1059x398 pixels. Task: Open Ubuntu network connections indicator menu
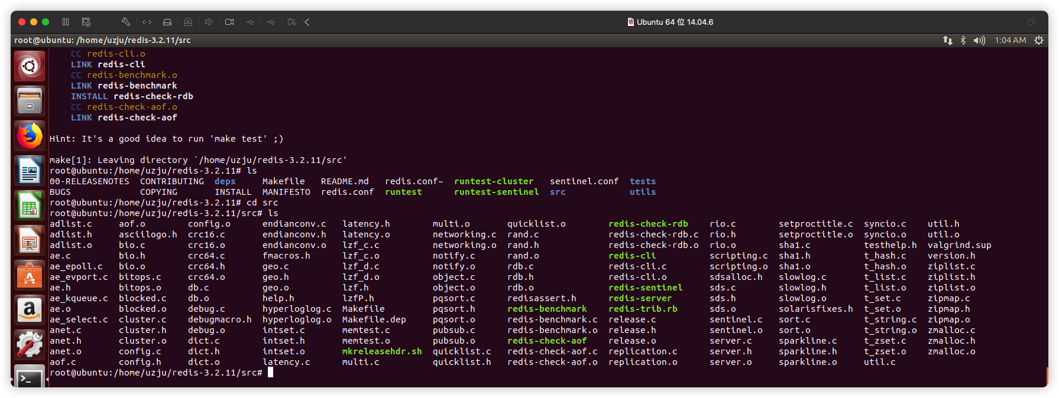click(x=947, y=40)
